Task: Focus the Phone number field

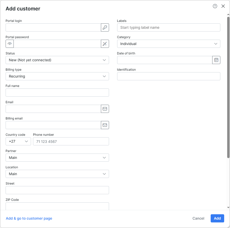Action: (71, 141)
